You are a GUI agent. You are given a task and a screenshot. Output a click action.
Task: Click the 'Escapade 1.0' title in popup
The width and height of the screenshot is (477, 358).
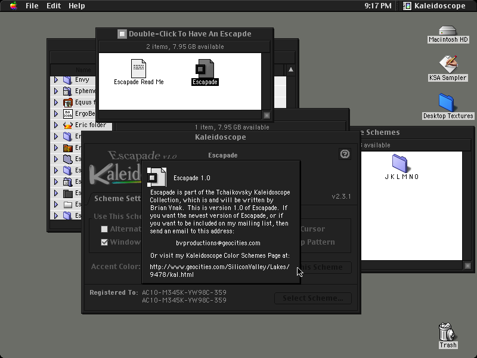(x=191, y=178)
